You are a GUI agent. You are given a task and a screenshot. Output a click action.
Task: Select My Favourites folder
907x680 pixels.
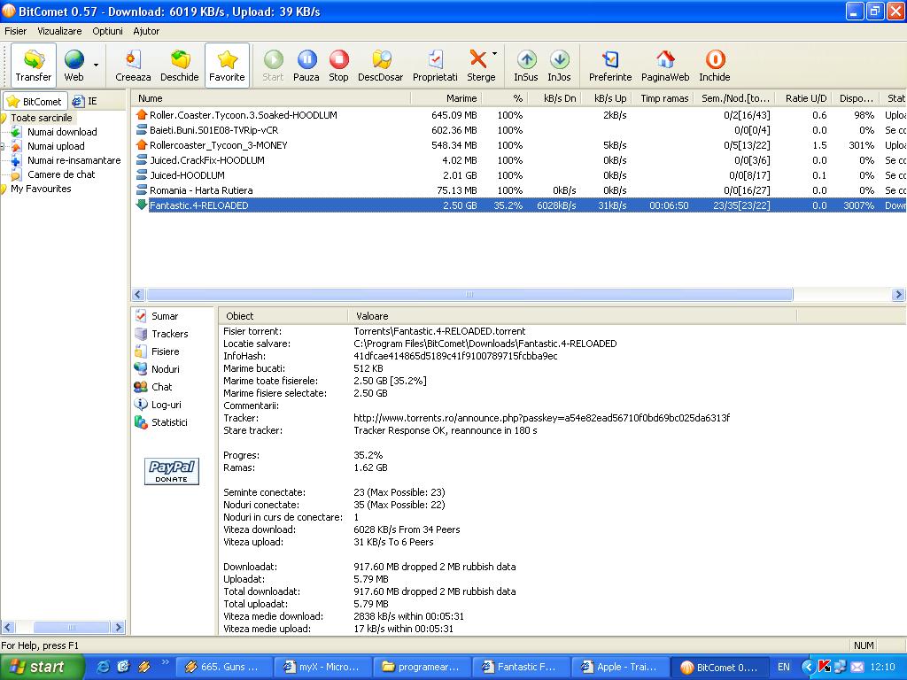pyautogui.click(x=41, y=189)
